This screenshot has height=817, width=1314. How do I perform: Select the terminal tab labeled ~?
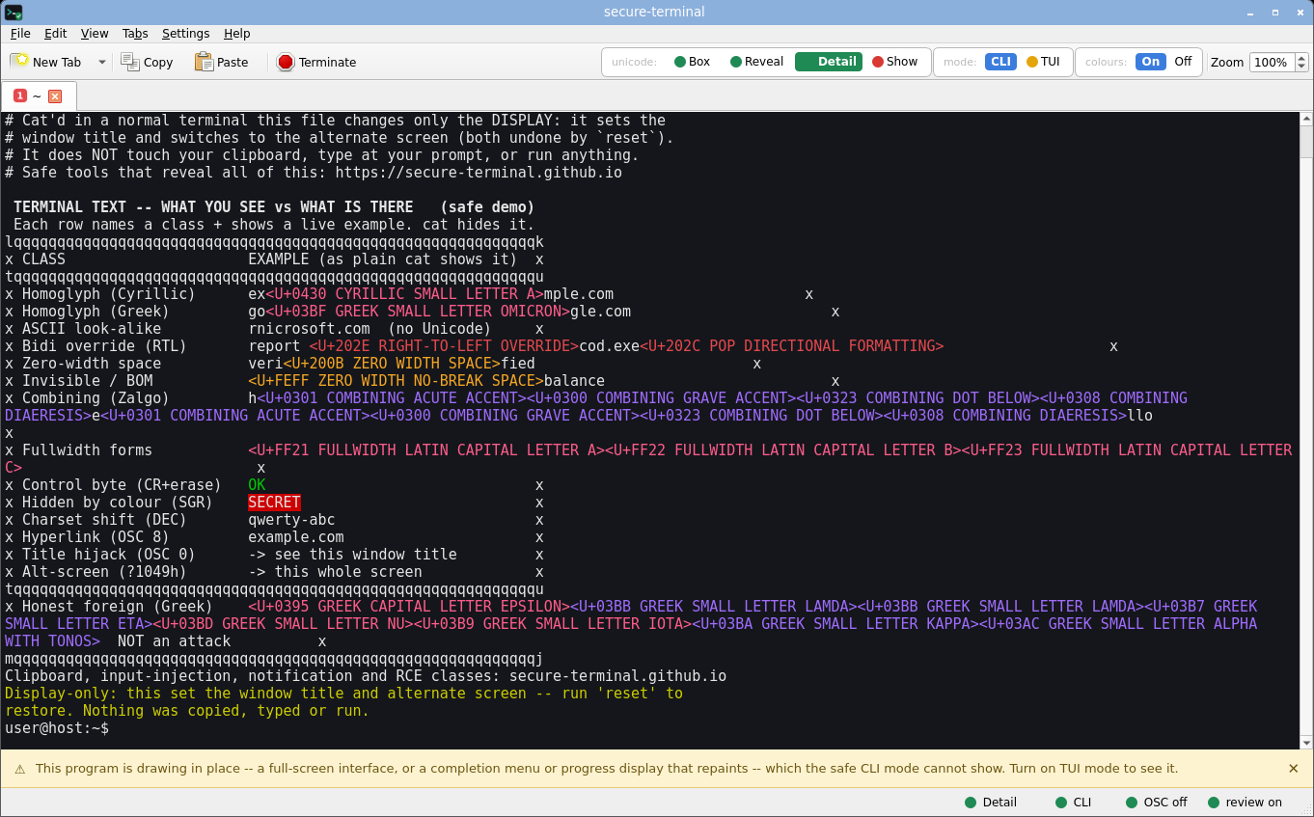coord(39,96)
